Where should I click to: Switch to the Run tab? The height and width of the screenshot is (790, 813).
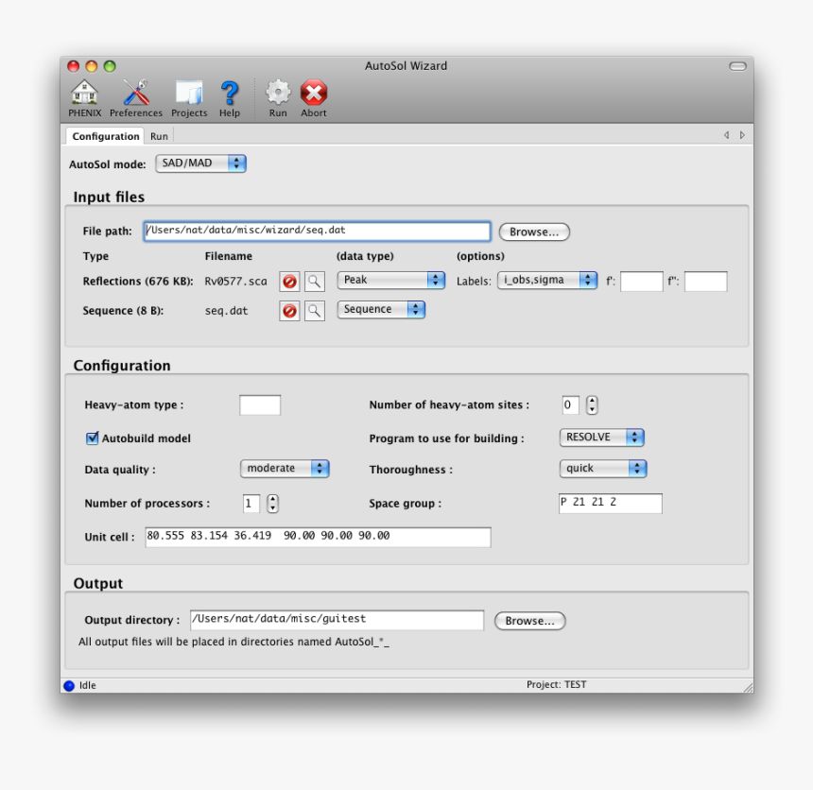coord(159,136)
